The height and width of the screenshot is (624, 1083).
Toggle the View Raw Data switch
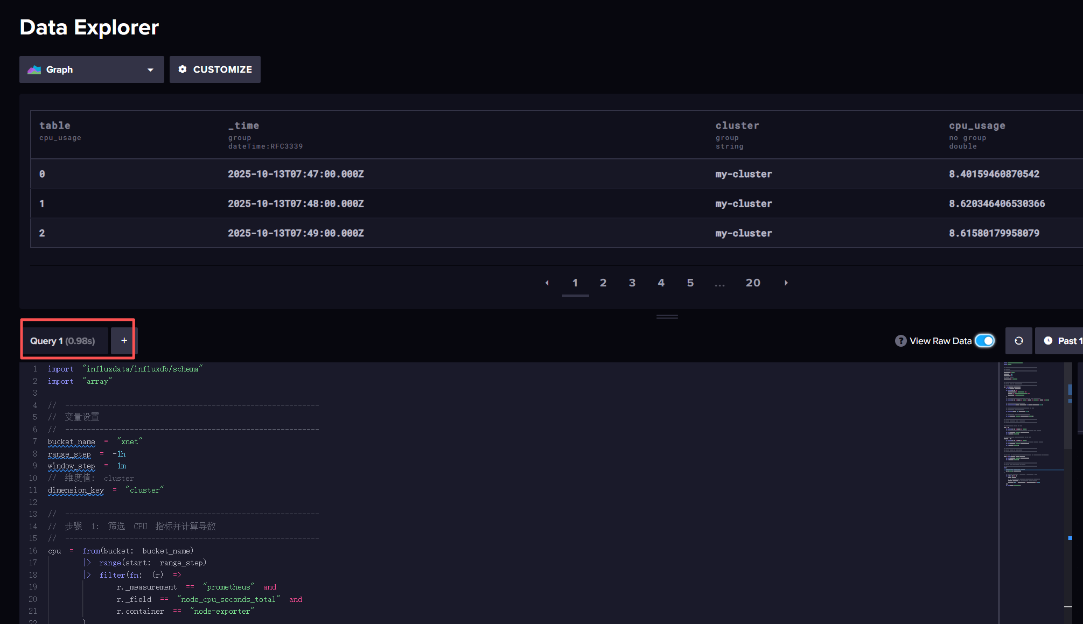985,341
